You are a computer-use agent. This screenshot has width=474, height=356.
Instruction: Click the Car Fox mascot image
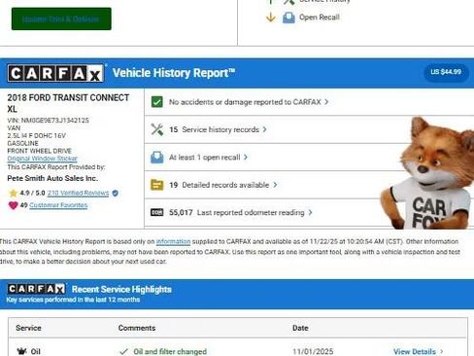pyautogui.click(x=427, y=173)
